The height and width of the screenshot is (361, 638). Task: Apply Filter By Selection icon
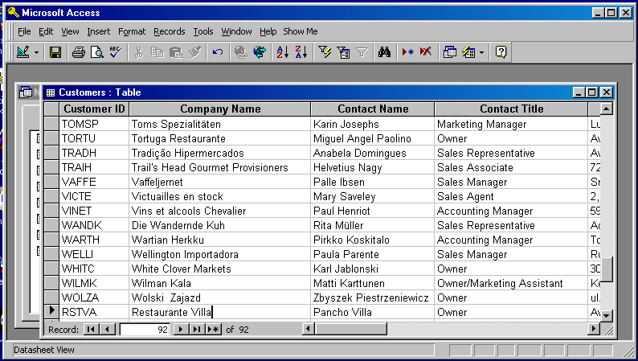click(x=325, y=52)
